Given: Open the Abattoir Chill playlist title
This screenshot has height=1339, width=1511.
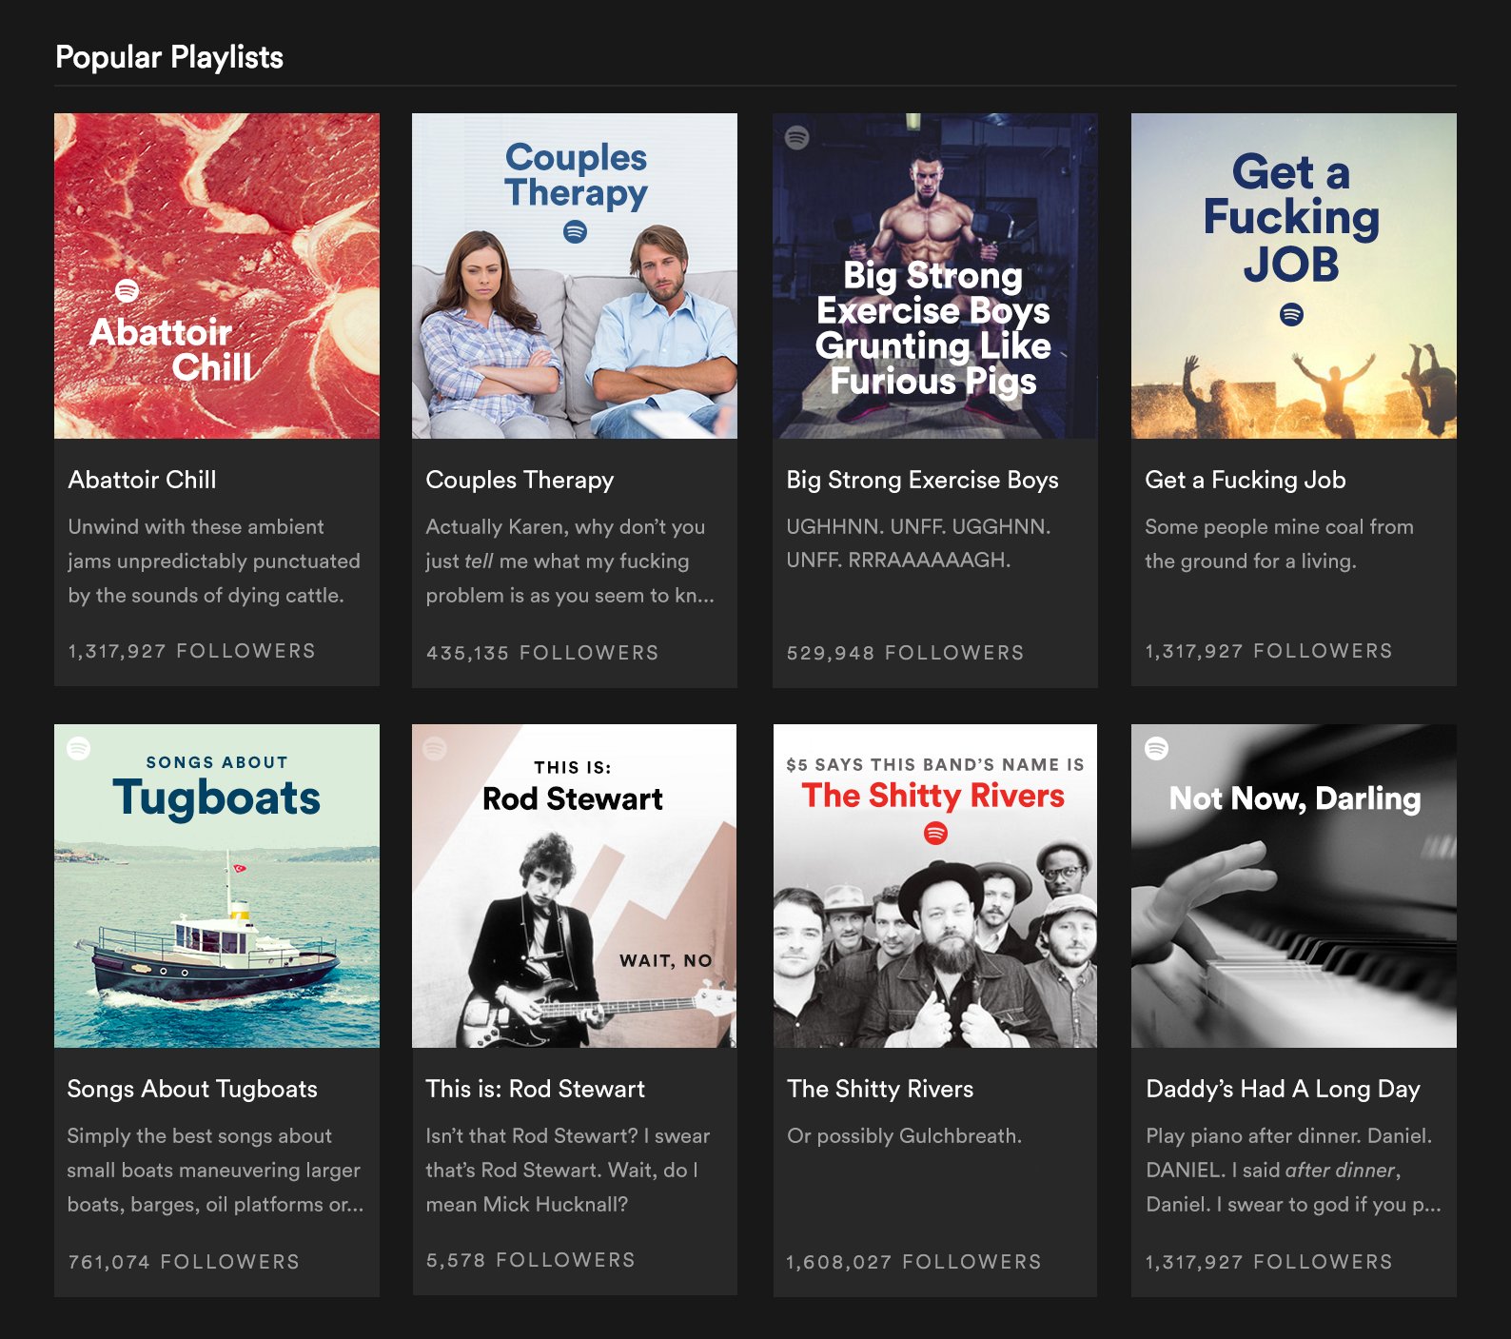Looking at the screenshot, I should (x=143, y=480).
